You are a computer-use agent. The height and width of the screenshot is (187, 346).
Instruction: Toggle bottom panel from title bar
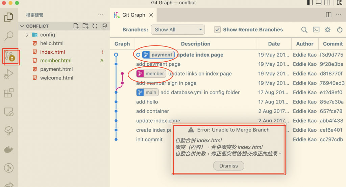click(318, 3)
